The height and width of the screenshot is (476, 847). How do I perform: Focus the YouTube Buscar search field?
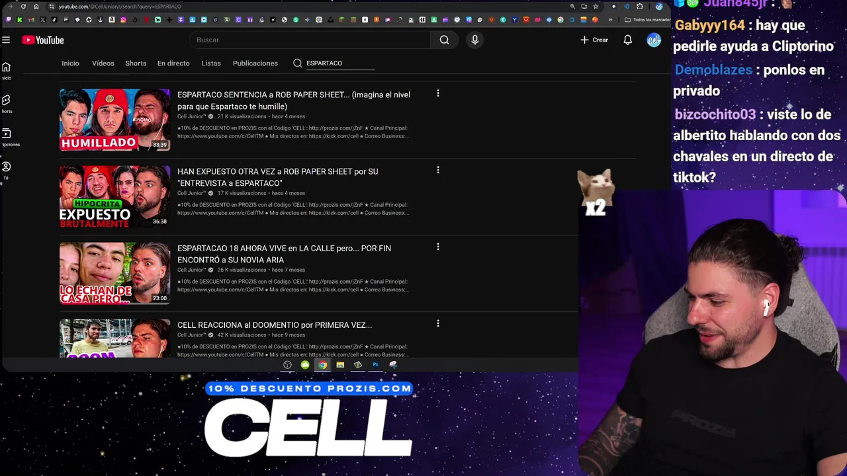(x=310, y=40)
